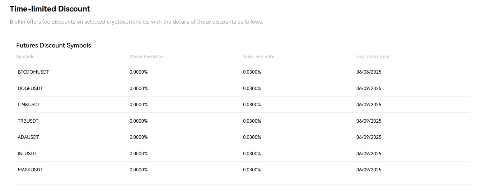Click the Symbols column header
This screenshot has height=190, width=486.
25,57
